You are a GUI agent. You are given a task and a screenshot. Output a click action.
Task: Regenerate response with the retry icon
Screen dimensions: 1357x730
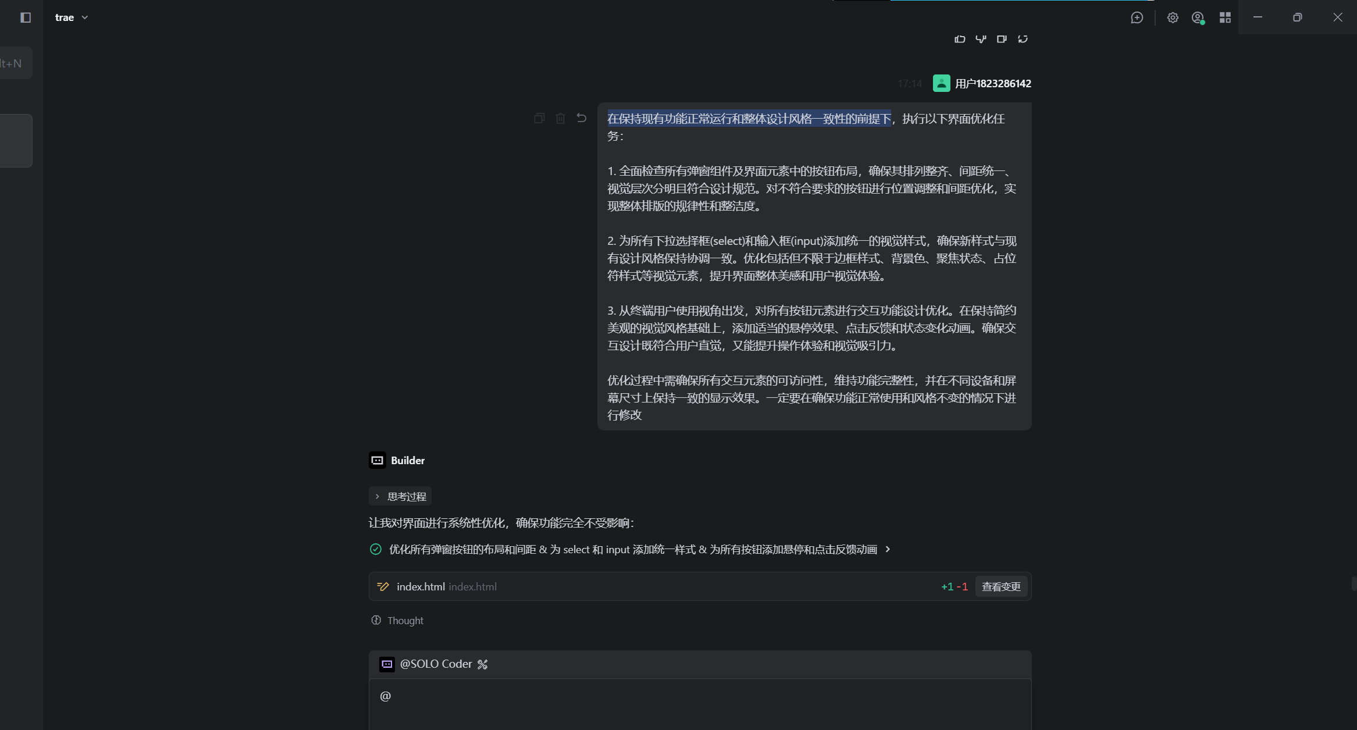coord(1023,39)
